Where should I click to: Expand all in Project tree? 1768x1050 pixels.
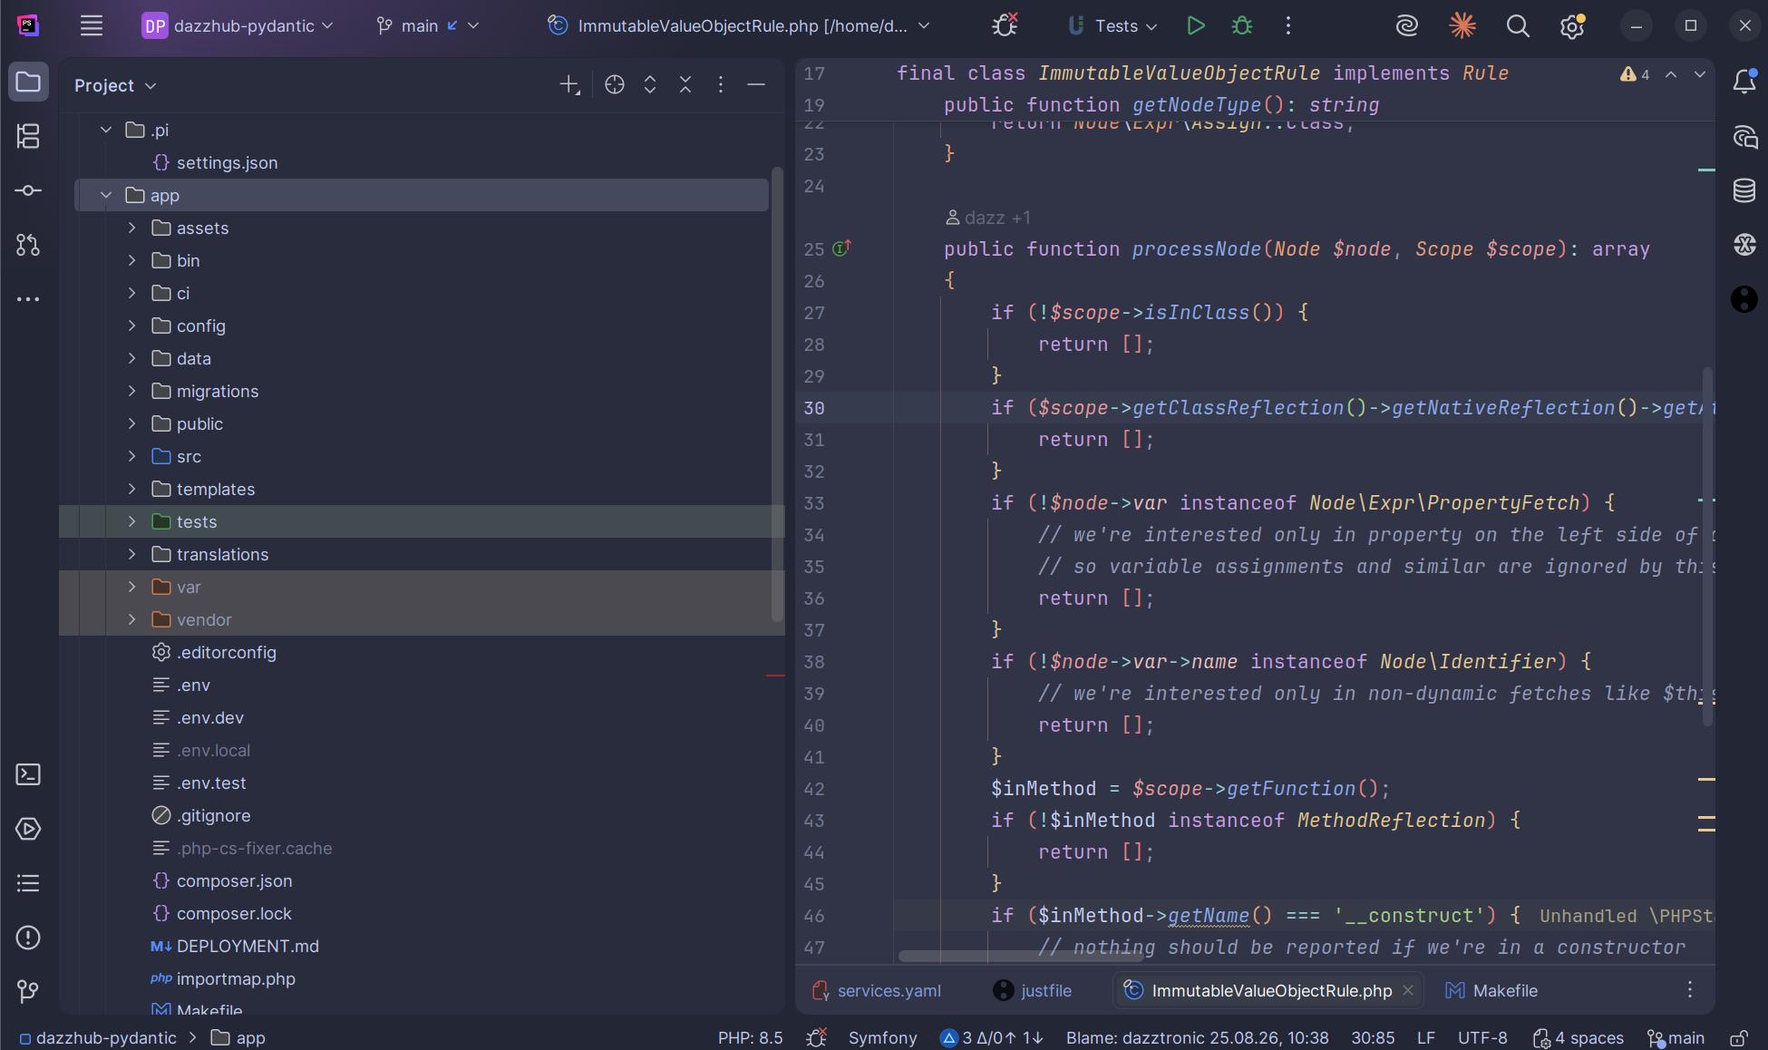(650, 84)
